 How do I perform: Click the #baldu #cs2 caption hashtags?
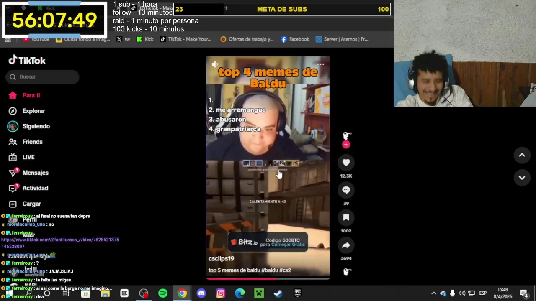click(x=276, y=270)
